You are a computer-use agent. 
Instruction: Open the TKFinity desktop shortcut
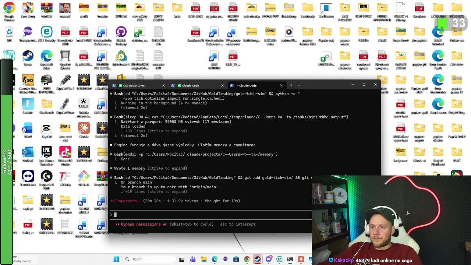tap(65, 178)
